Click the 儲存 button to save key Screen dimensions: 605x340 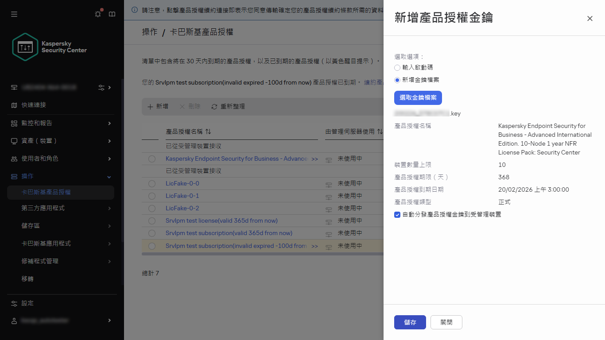(x=410, y=322)
